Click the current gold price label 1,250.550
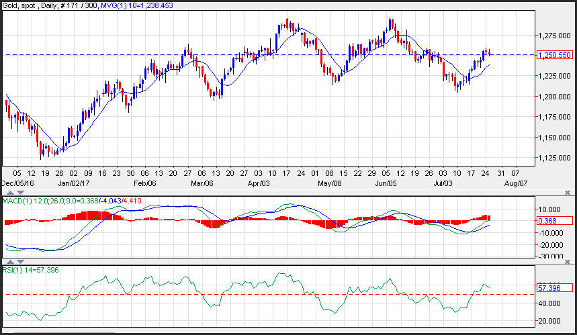577x335 pixels. coord(554,55)
